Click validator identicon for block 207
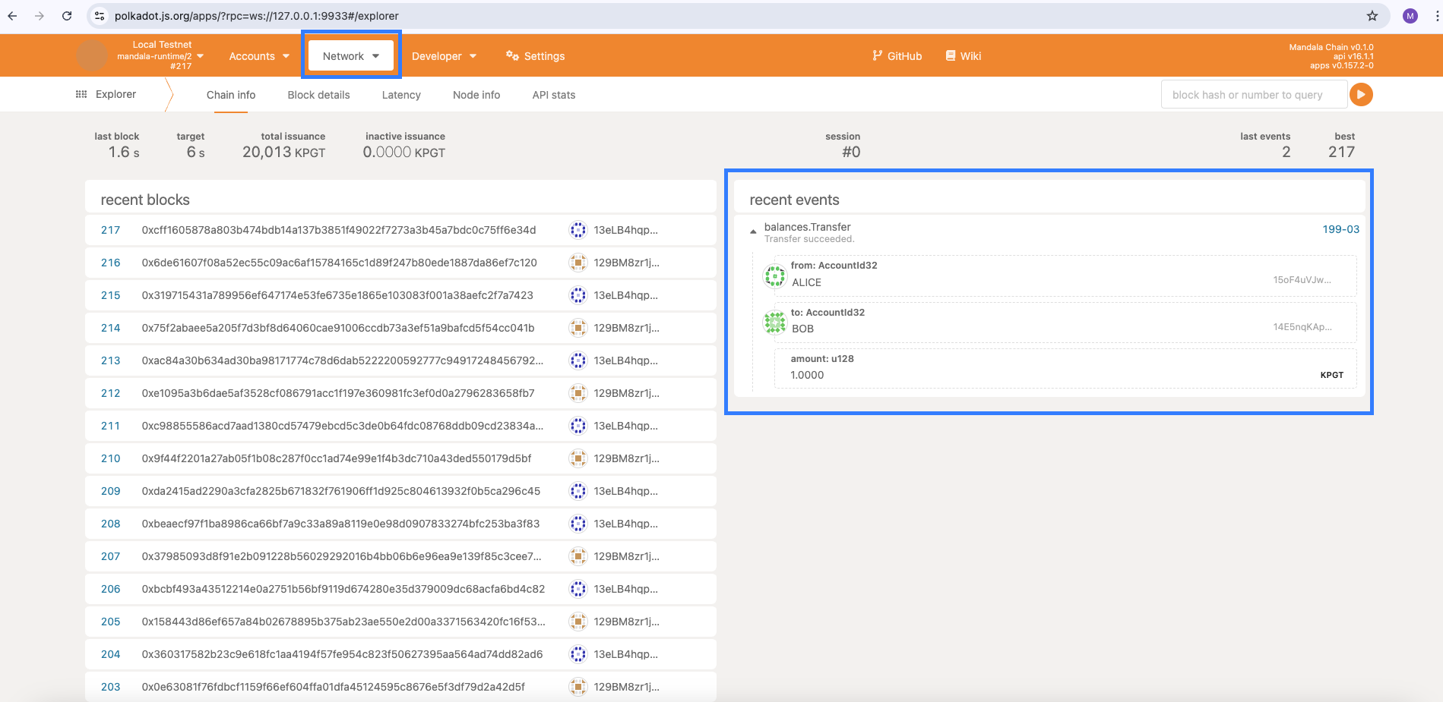Screen dimensions: 1443x702 pos(578,556)
